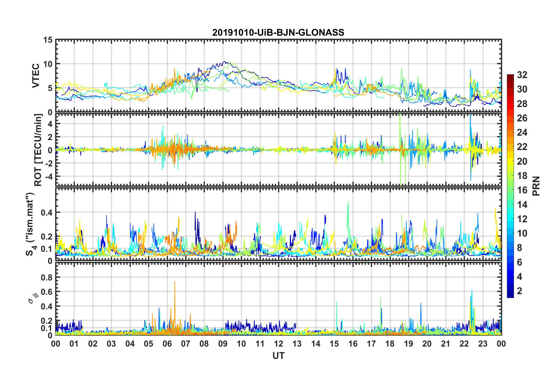The height and width of the screenshot is (372, 557).
Task: Select UT axis tick label "05"
Action: (x=148, y=344)
